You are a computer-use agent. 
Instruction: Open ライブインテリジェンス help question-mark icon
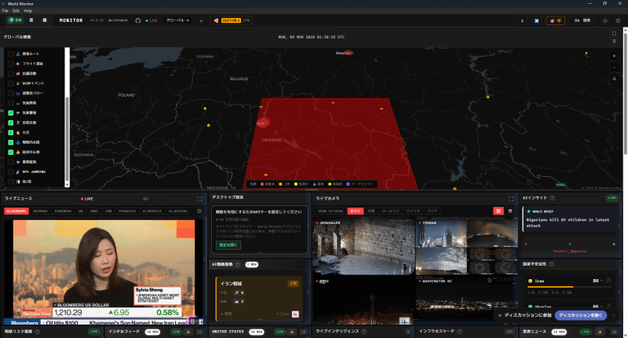[x=364, y=332]
